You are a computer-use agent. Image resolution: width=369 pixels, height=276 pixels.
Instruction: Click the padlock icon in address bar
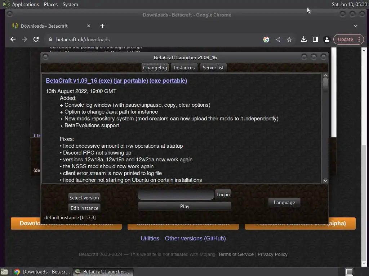point(50,40)
